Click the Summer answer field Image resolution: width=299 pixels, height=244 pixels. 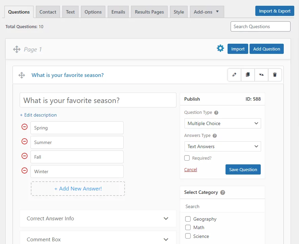click(x=77, y=142)
